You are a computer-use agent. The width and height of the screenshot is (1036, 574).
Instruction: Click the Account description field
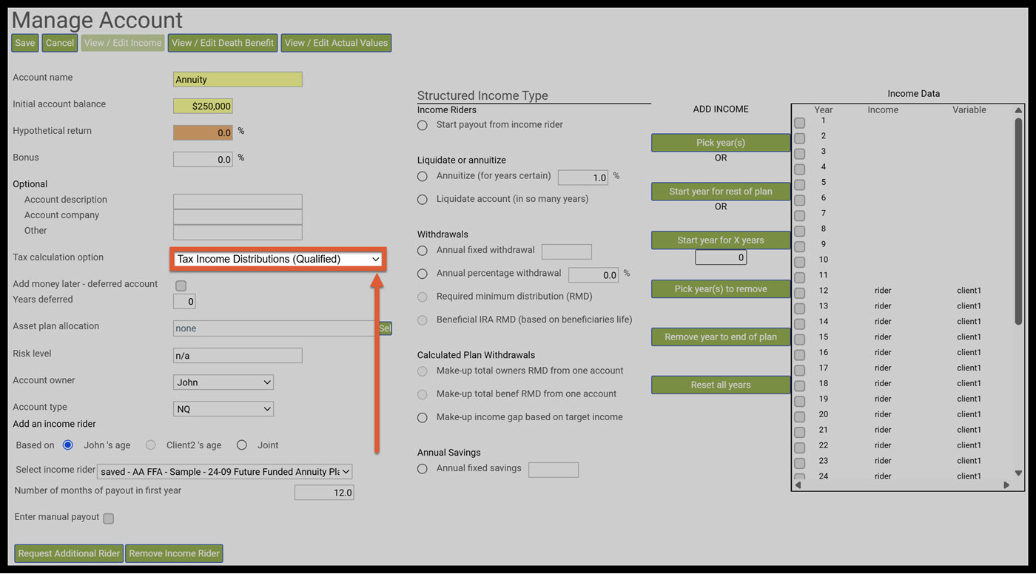[238, 201]
